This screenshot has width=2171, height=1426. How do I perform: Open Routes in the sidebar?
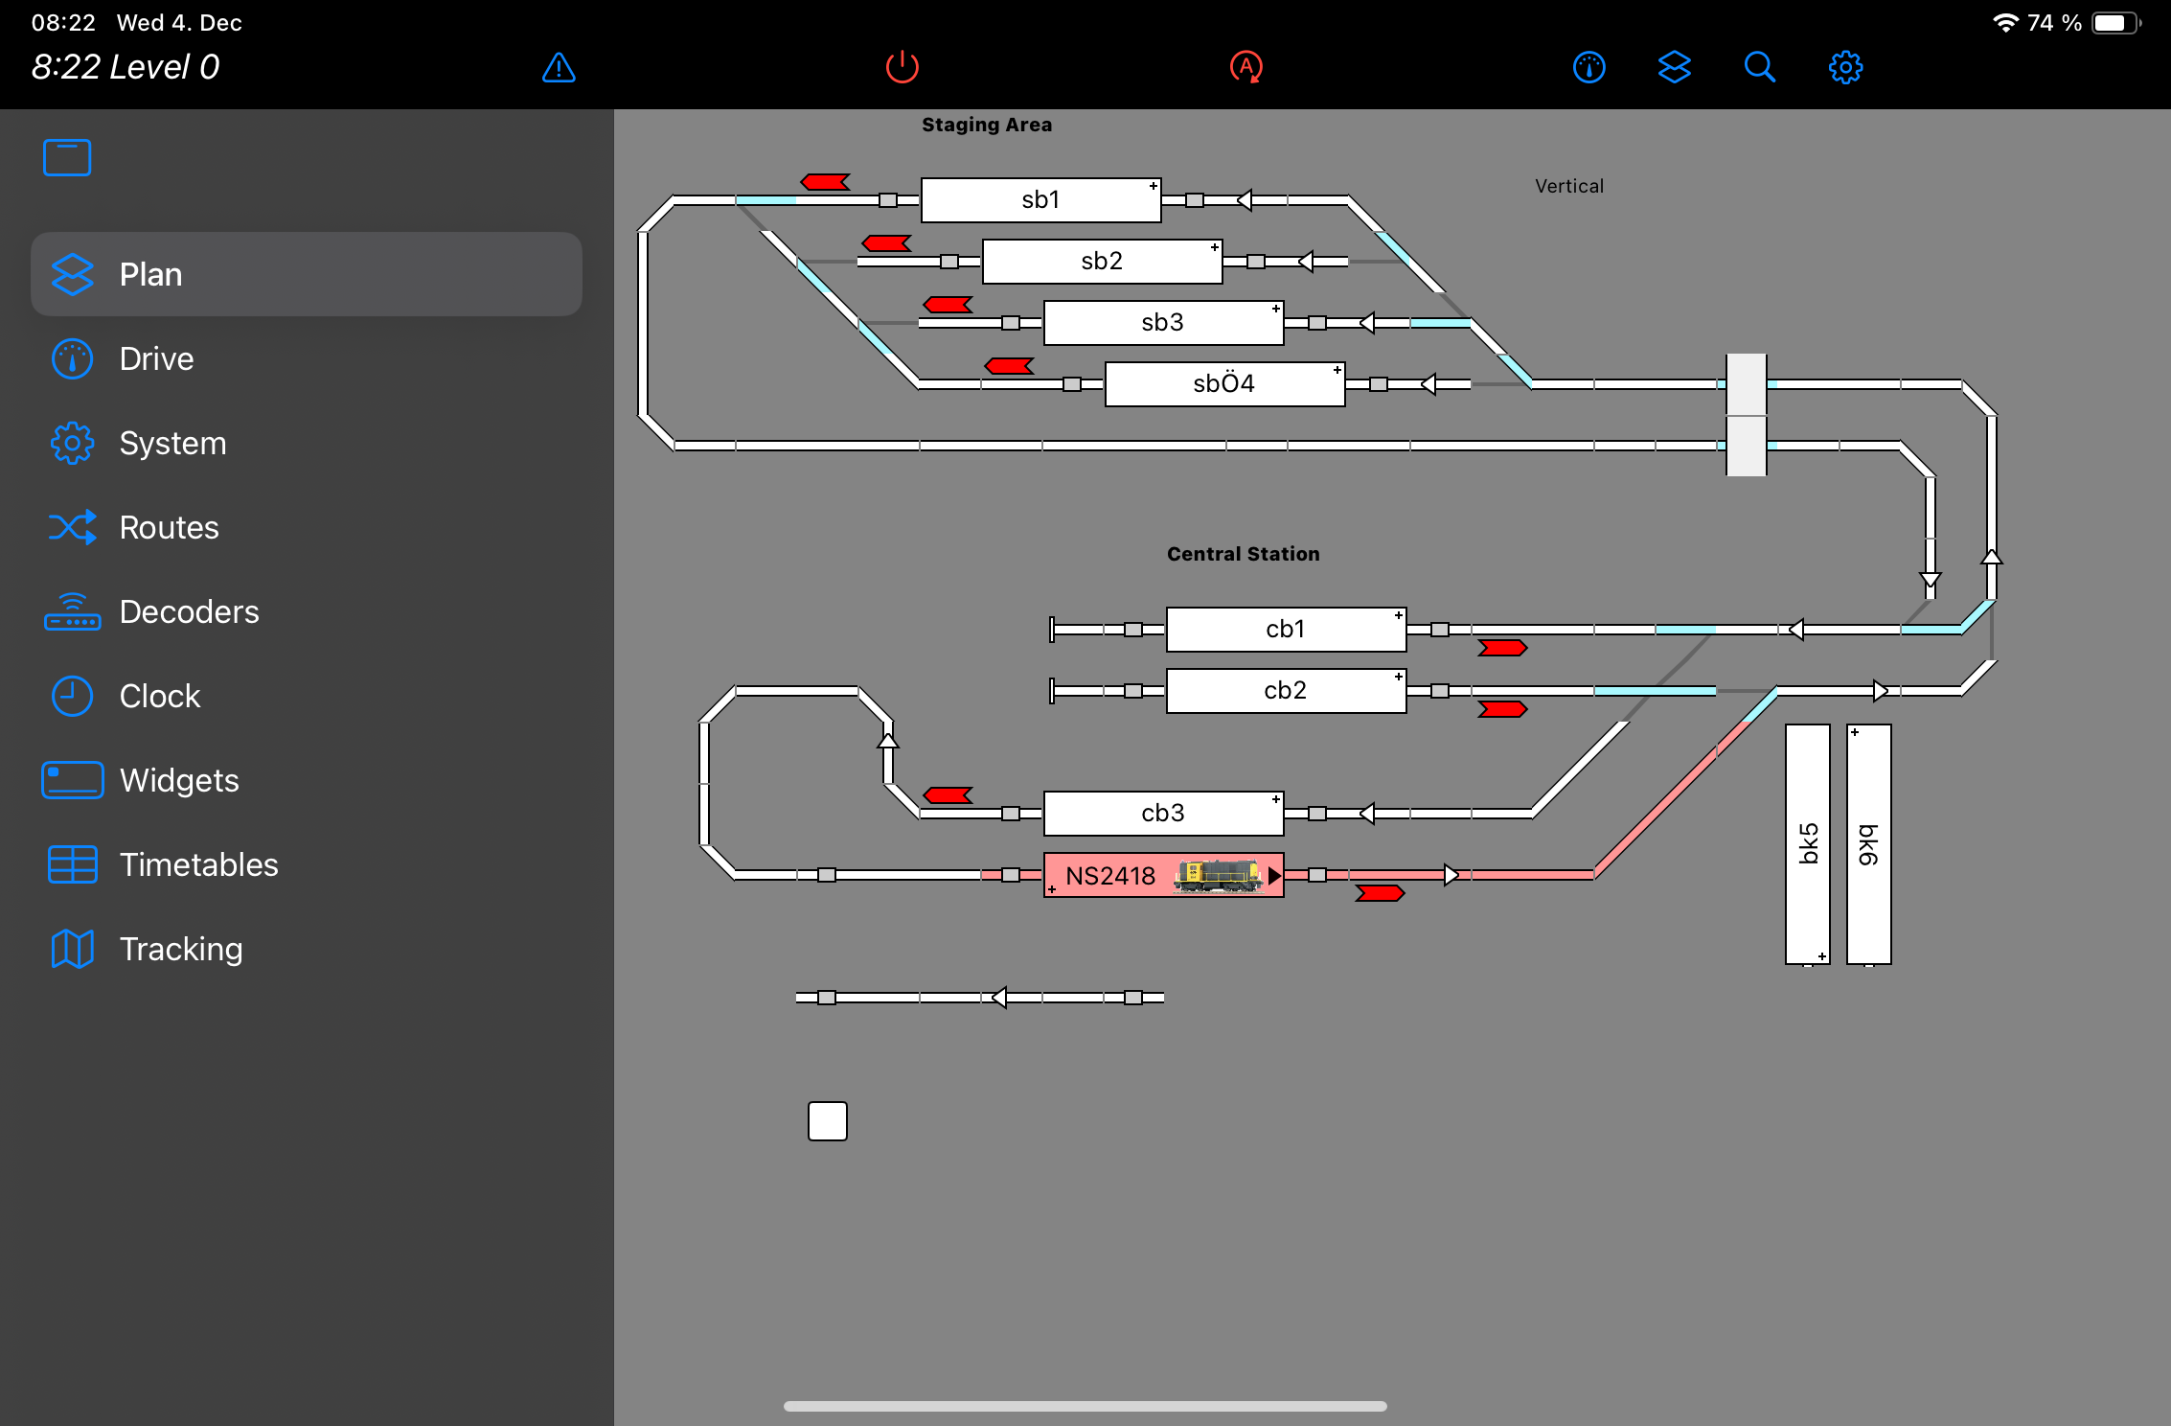pyautogui.click(x=169, y=527)
